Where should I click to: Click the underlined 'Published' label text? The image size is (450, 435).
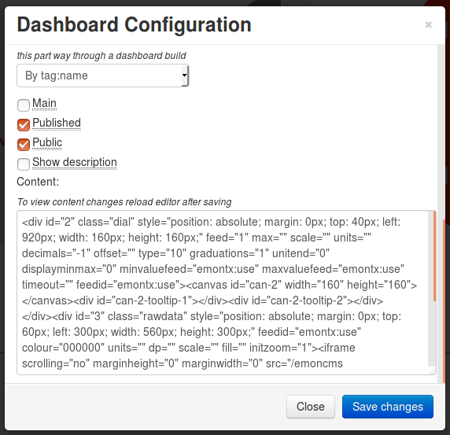pyautogui.click(x=57, y=123)
